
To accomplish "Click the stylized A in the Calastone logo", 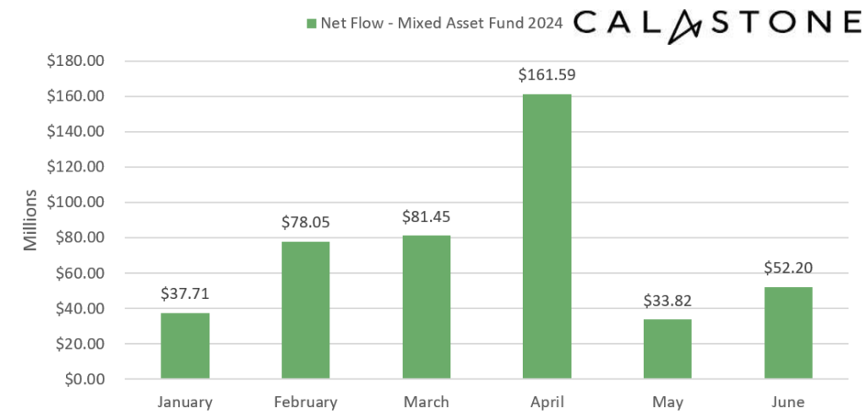I will point(683,25).
